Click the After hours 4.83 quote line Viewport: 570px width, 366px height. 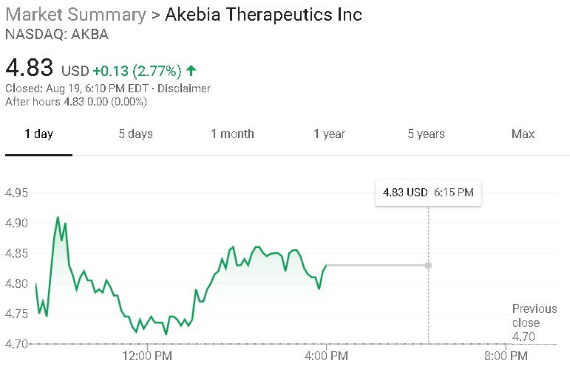[x=76, y=102]
